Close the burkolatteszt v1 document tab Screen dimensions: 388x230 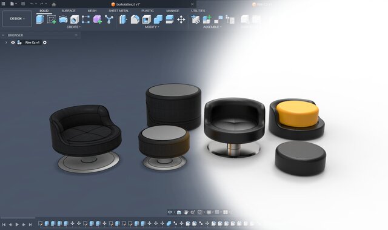(x=192, y=4)
